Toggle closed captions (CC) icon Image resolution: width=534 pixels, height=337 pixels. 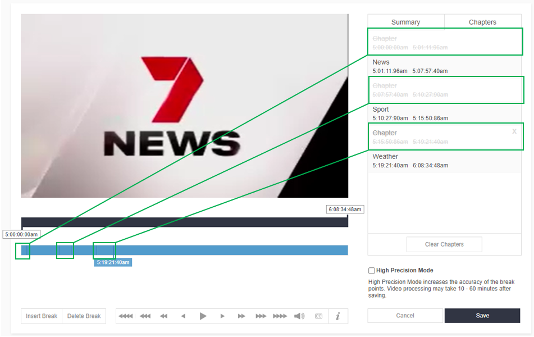(x=318, y=316)
